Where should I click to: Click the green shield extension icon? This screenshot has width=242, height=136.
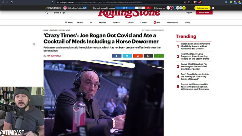[231, 2]
